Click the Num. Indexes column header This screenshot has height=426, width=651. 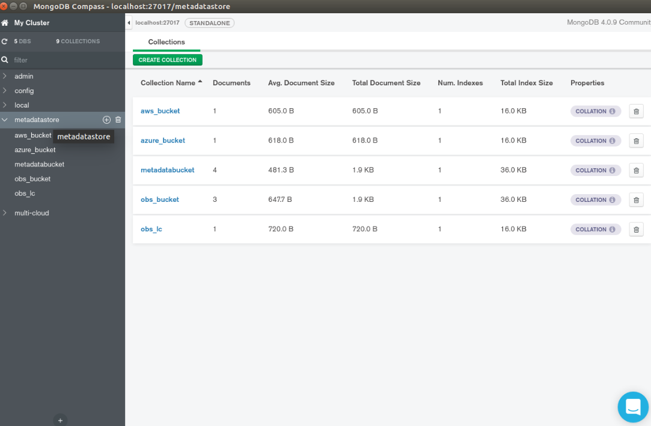pos(460,82)
